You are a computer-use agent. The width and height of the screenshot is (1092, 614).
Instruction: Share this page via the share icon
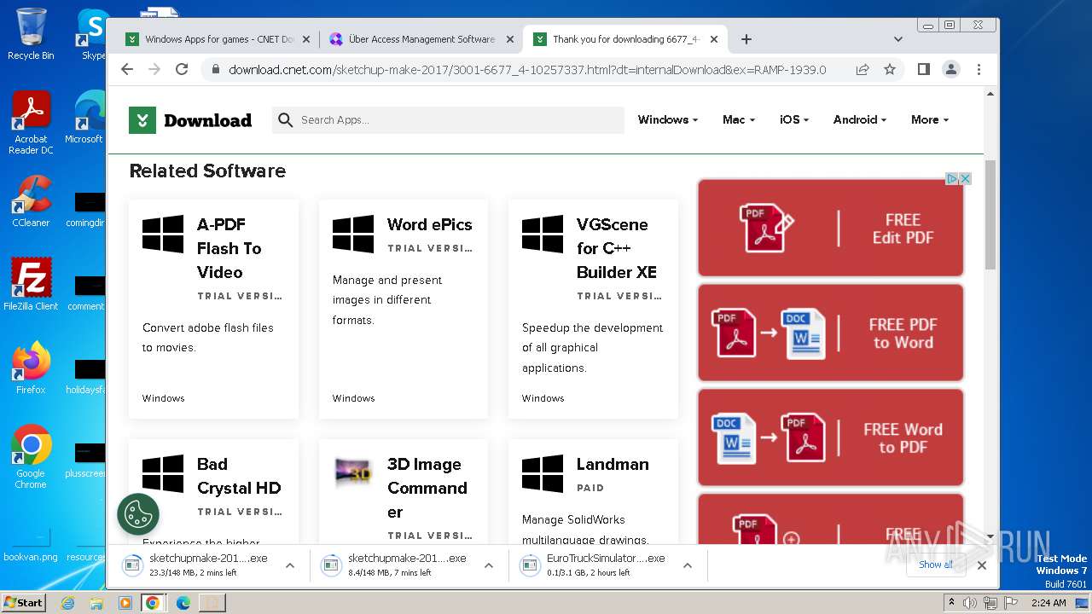(863, 69)
